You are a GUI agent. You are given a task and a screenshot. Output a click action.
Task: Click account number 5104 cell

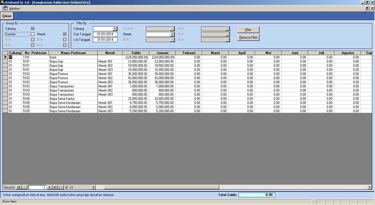pos(35,99)
